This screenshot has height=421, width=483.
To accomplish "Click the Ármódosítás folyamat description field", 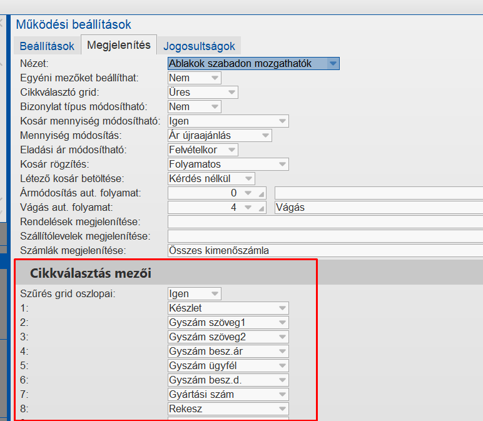I will (x=379, y=193).
